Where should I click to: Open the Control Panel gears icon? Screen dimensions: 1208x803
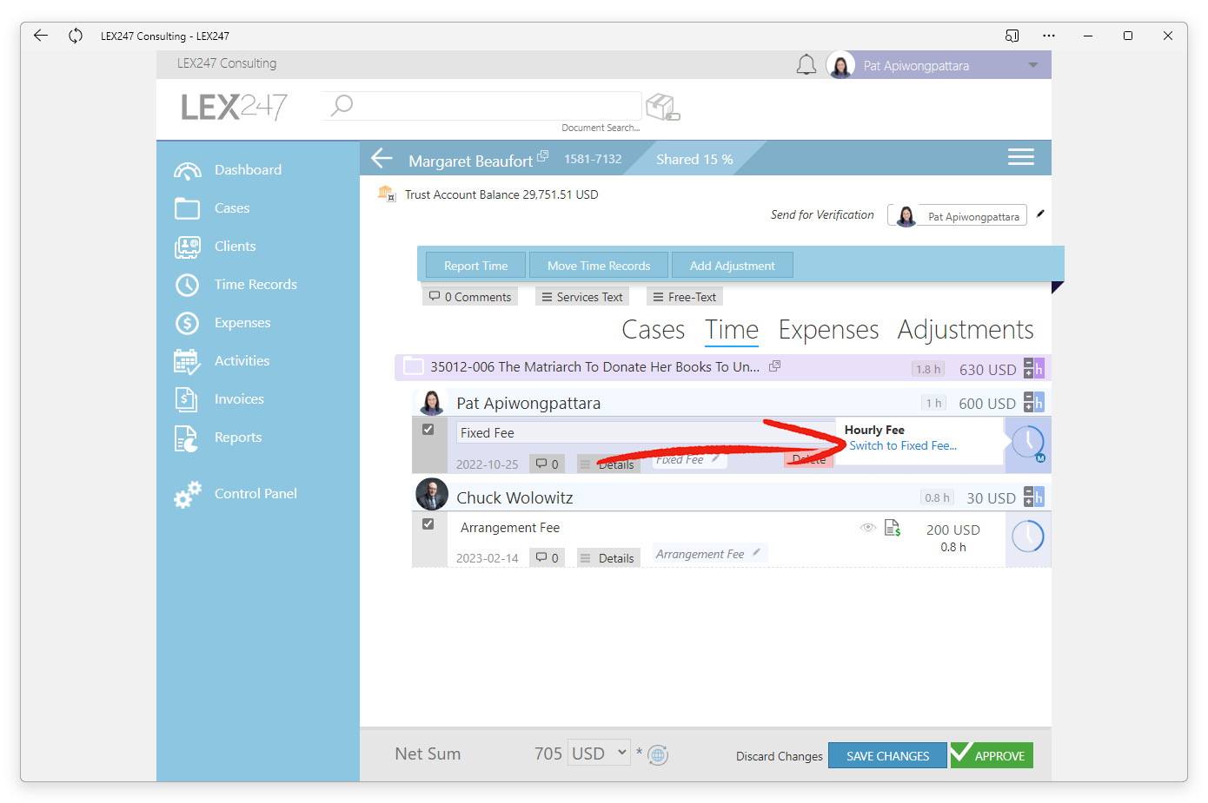pos(188,494)
